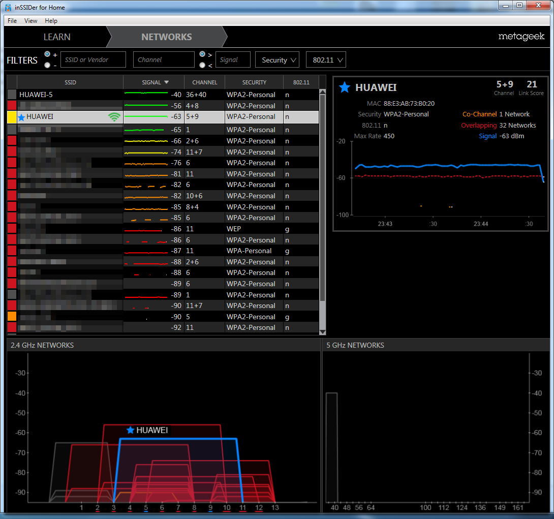Screen dimensions: 554x519
Task: Select the network row on channel 8+4
Action: point(163,207)
